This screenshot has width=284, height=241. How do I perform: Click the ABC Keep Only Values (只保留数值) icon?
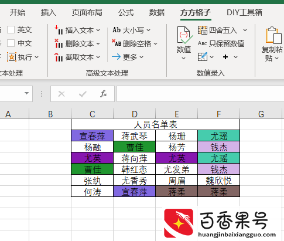(x=203, y=43)
